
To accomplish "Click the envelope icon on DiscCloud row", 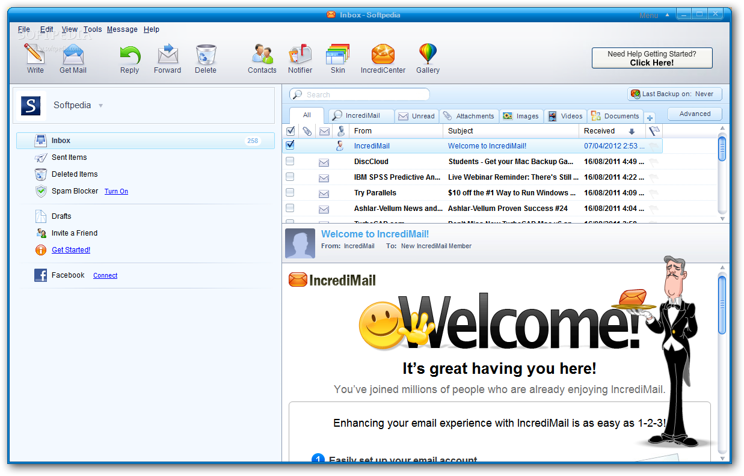I will pyautogui.click(x=324, y=162).
